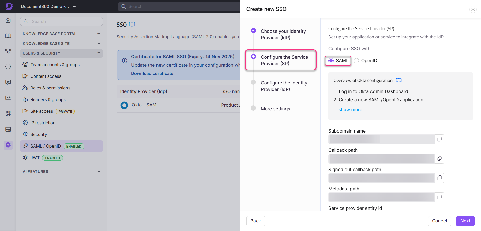
Task: Click the Document360 logo icon
Action: [x=9, y=6]
